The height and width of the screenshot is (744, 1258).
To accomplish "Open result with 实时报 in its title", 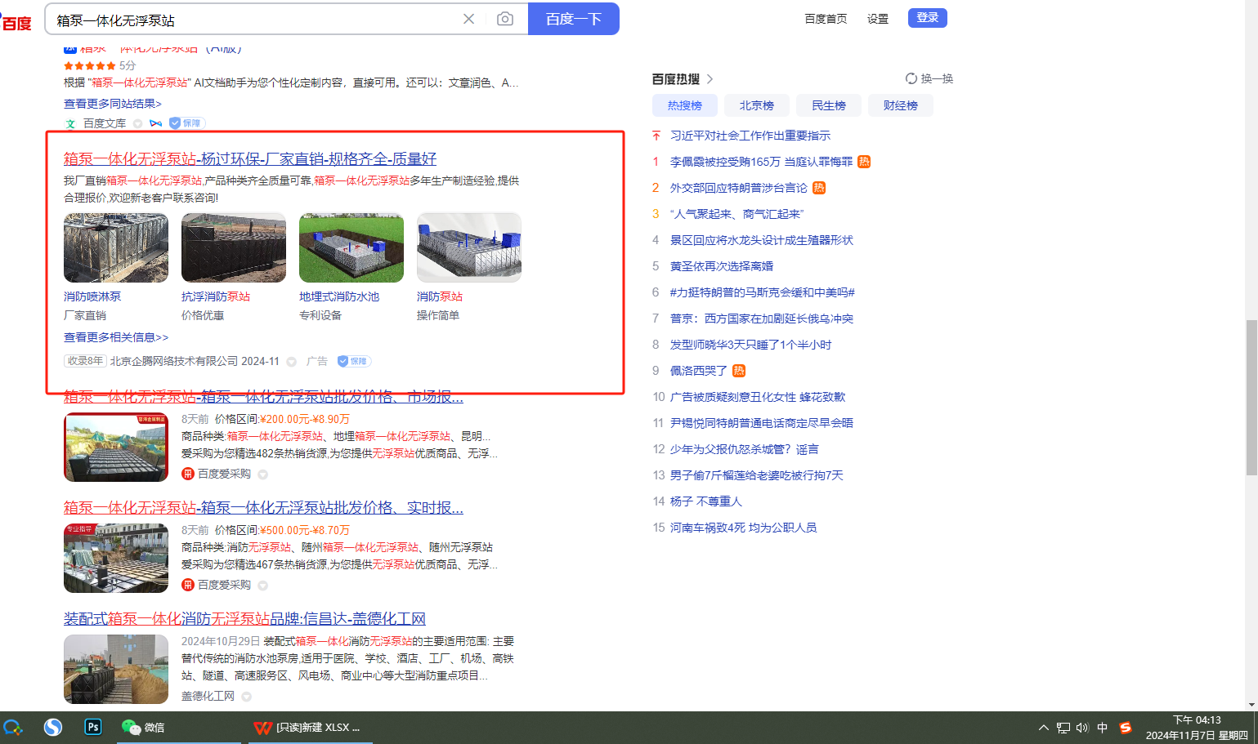I will (x=263, y=508).
